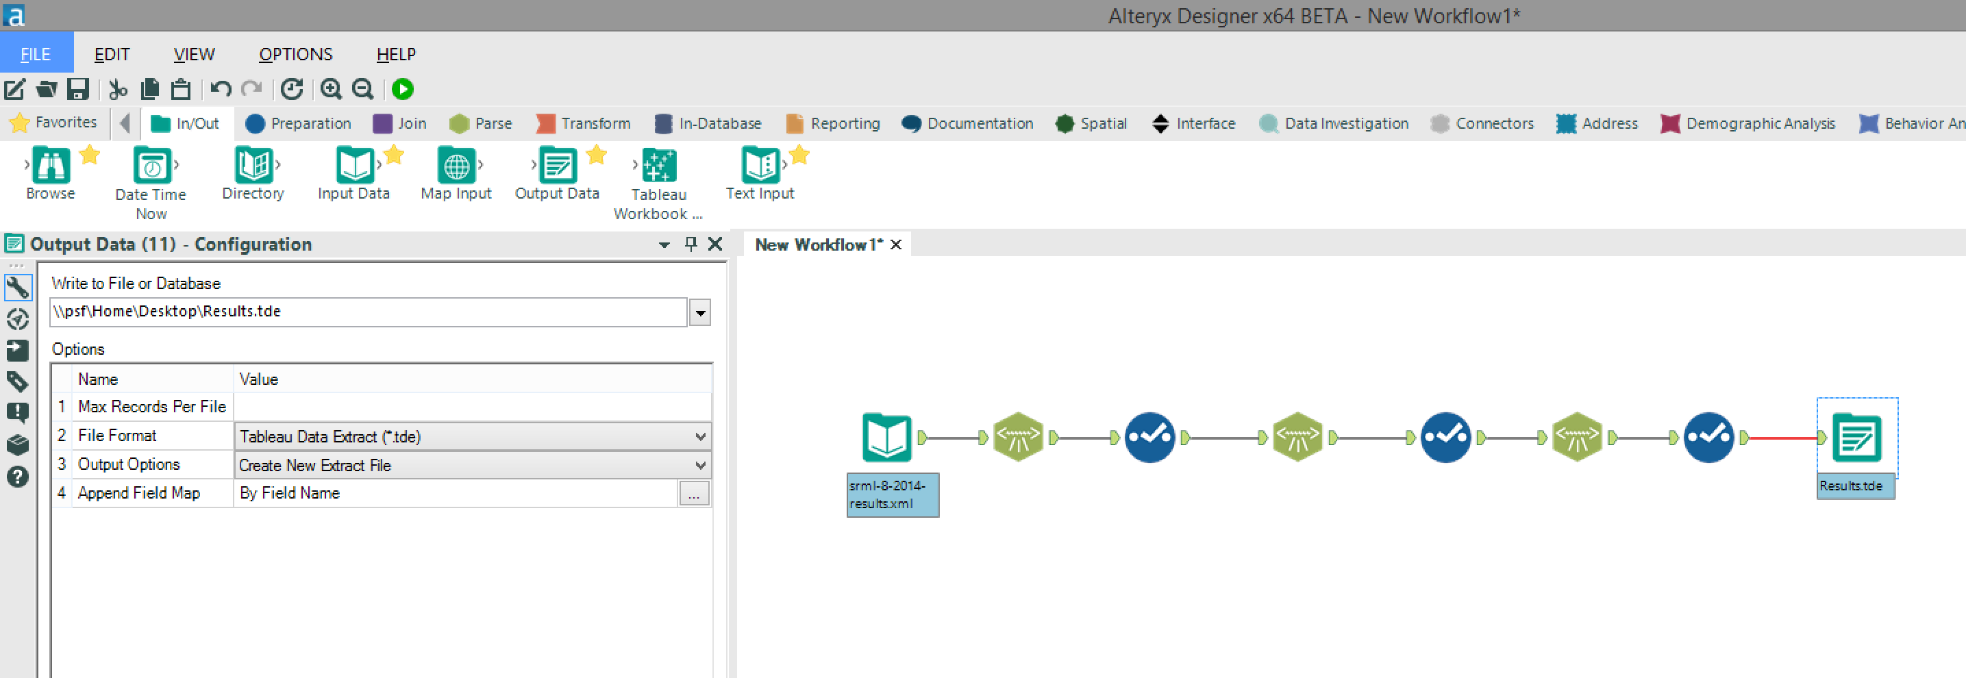This screenshot has width=1966, height=678.
Task: Expand the Write to File or Database dropdown
Action: pos(700,313)
